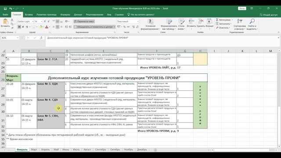This screenshot has height=158, width=281.
Task: Increase the decimal places
Action: pyautogui.click(x=133, y=27)
